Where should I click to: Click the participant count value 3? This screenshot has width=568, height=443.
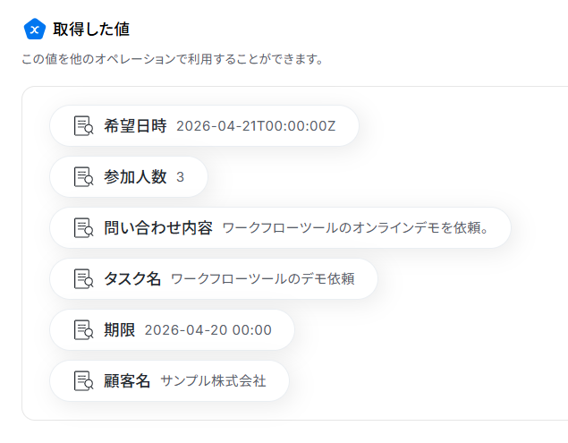pyautogui.click(x=180, y=177)
